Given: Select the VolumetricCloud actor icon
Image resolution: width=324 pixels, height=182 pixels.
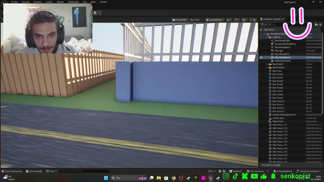Looking at the screenshot, I should [x=272, y=61].
